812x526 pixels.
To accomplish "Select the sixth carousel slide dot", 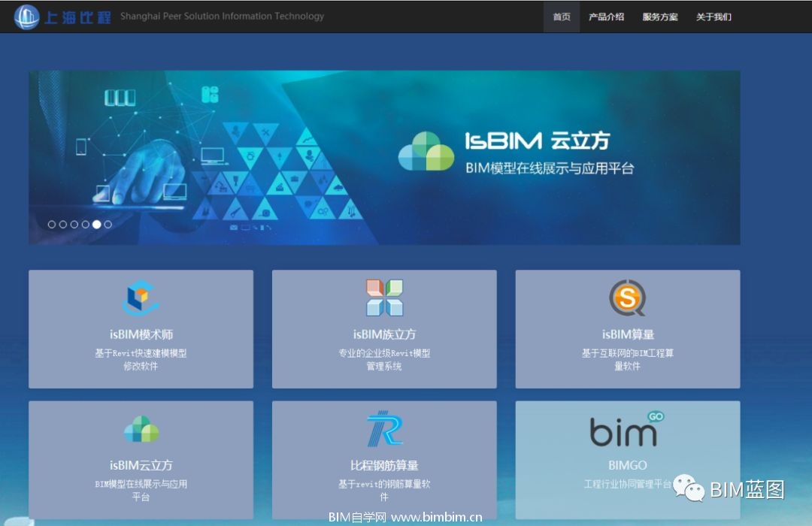I will [x=108, y=224].
